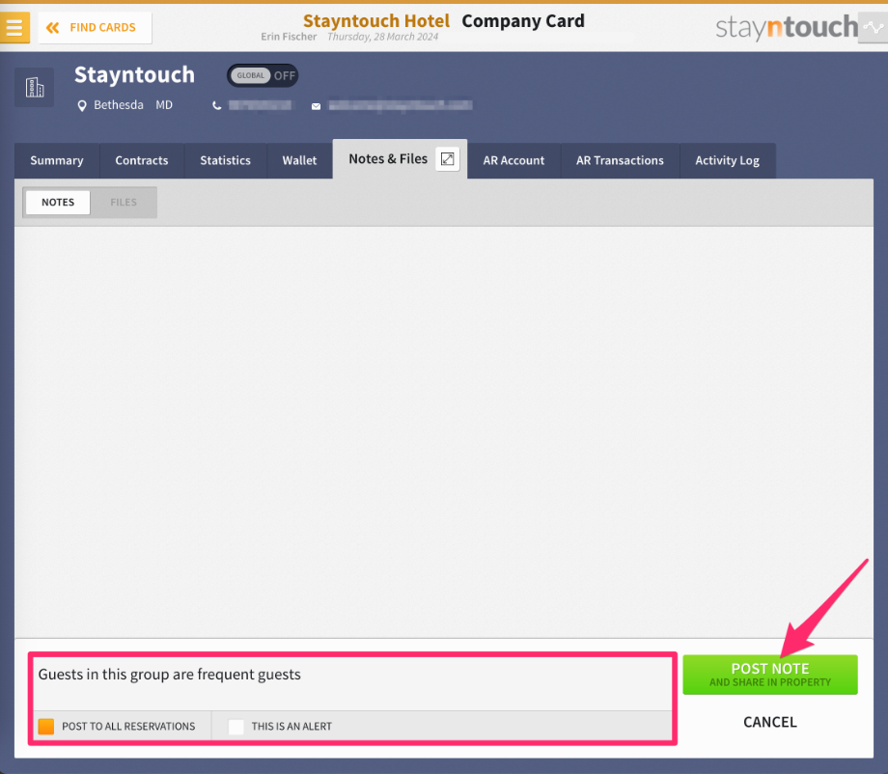The height and width of the screenshot is (774, 888).
Task: Click the Stayntouch Hotel title
Action: (x=376, y=21)
